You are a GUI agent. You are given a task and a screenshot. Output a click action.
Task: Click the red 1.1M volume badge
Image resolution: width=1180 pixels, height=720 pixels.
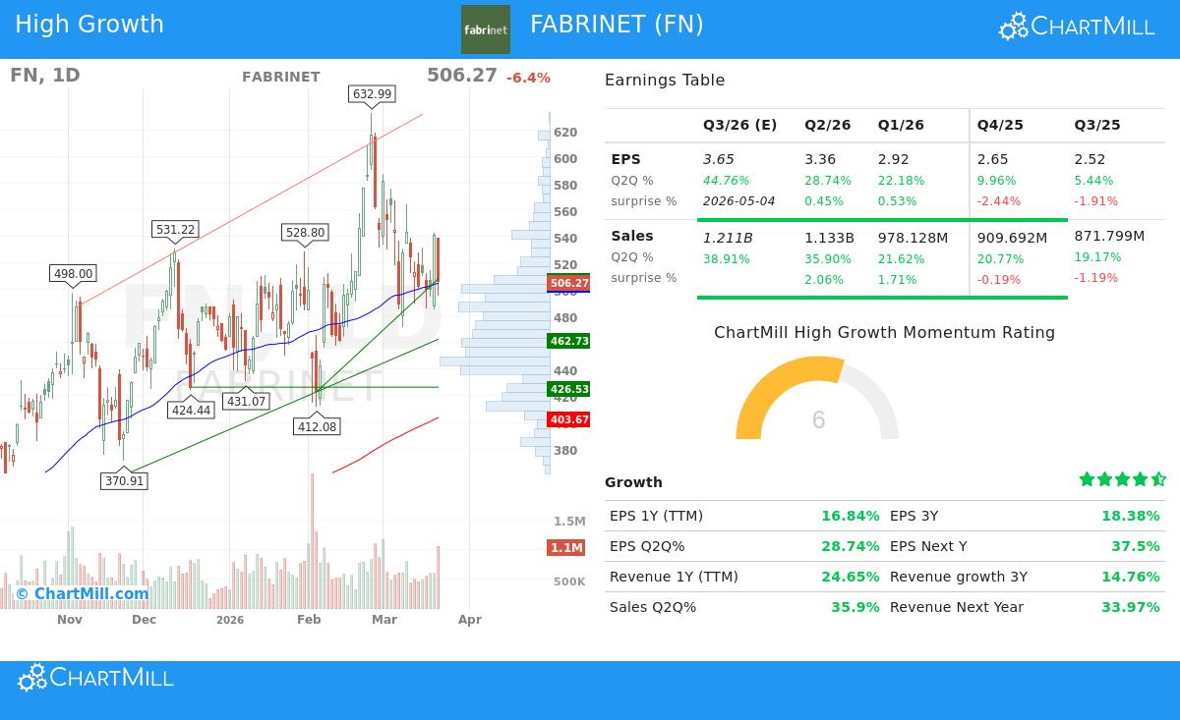pos(567,548)
